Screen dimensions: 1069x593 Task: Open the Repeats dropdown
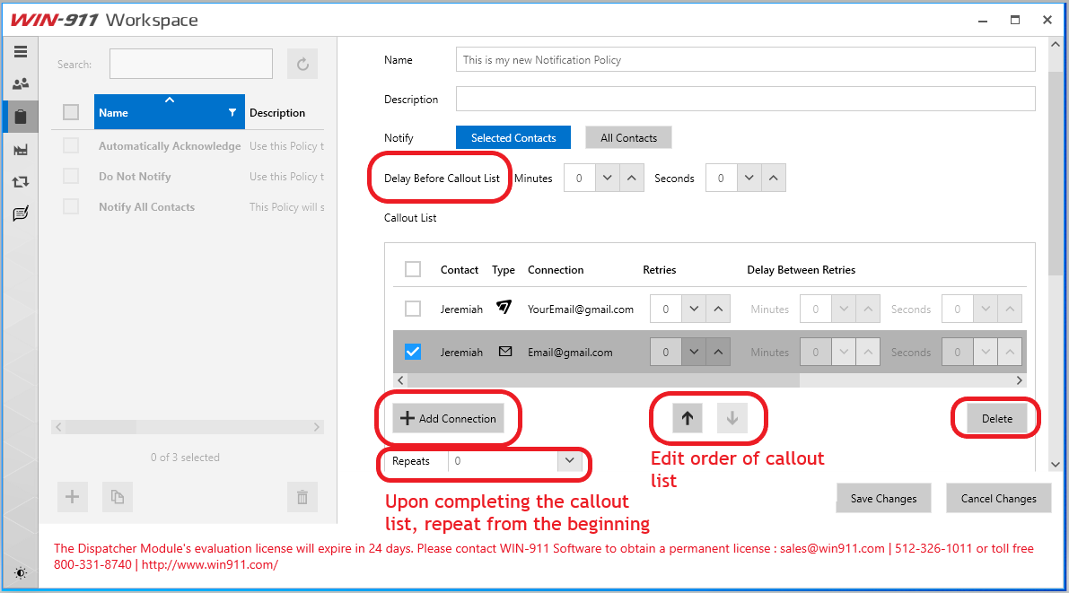pyautogui.click(x=569, y=461)
